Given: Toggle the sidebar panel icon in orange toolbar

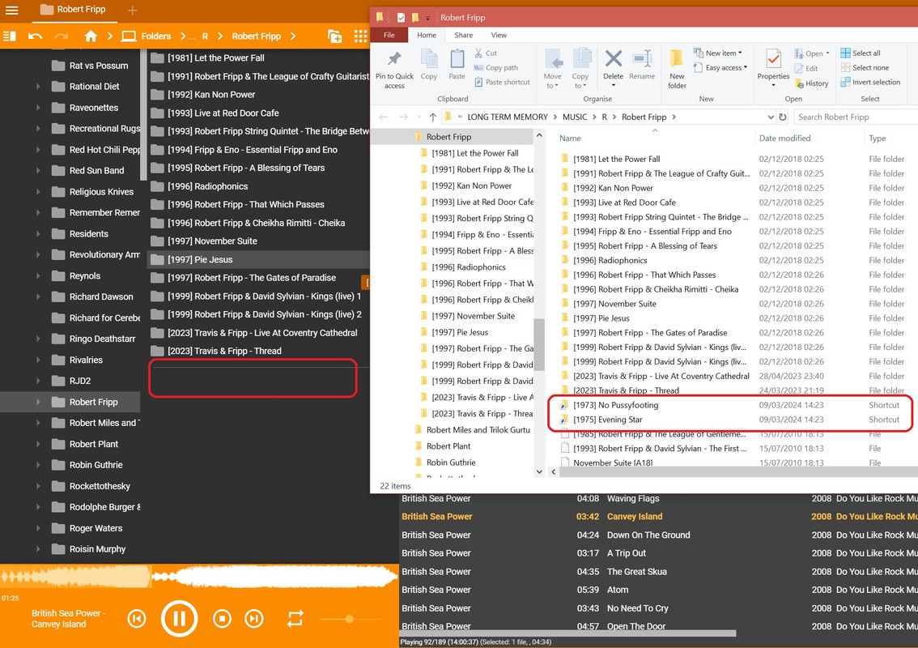Looking at the screenshot, I should coord(10,36).
